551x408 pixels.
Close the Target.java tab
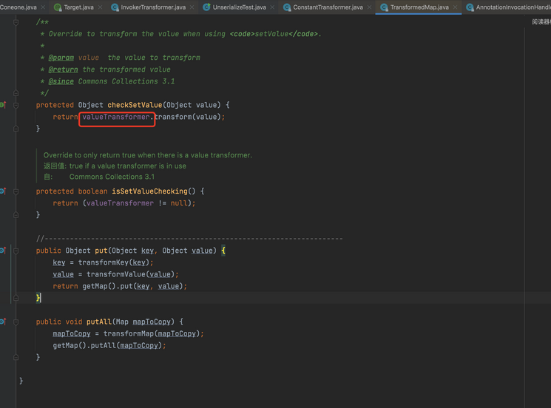(x=100, y=7)
